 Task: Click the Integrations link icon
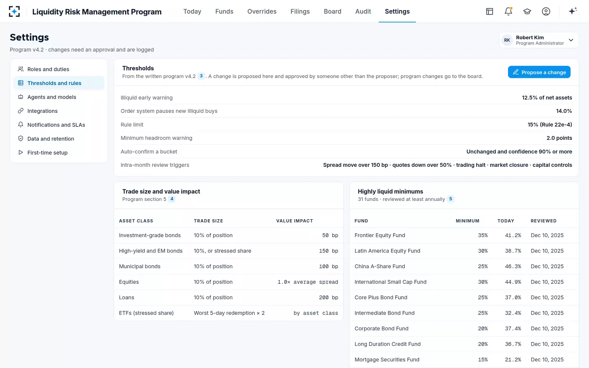coord(20,111)
